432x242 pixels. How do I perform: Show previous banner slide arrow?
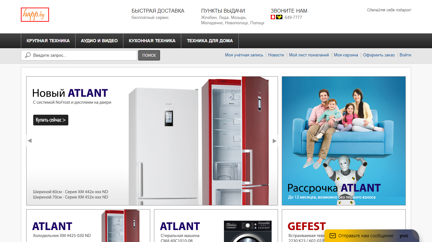[x=30, y=141]
